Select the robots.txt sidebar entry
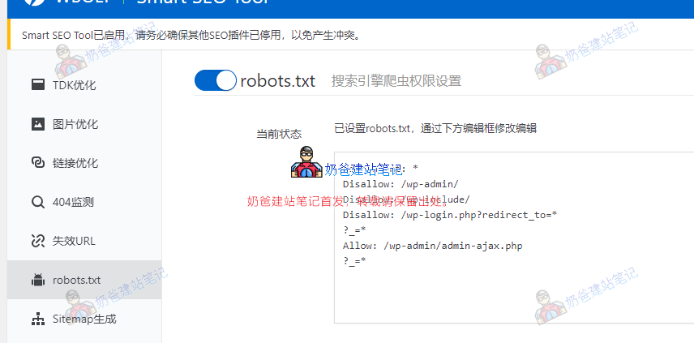The width and height of the screenshot is (694, 343). point(77,280)
